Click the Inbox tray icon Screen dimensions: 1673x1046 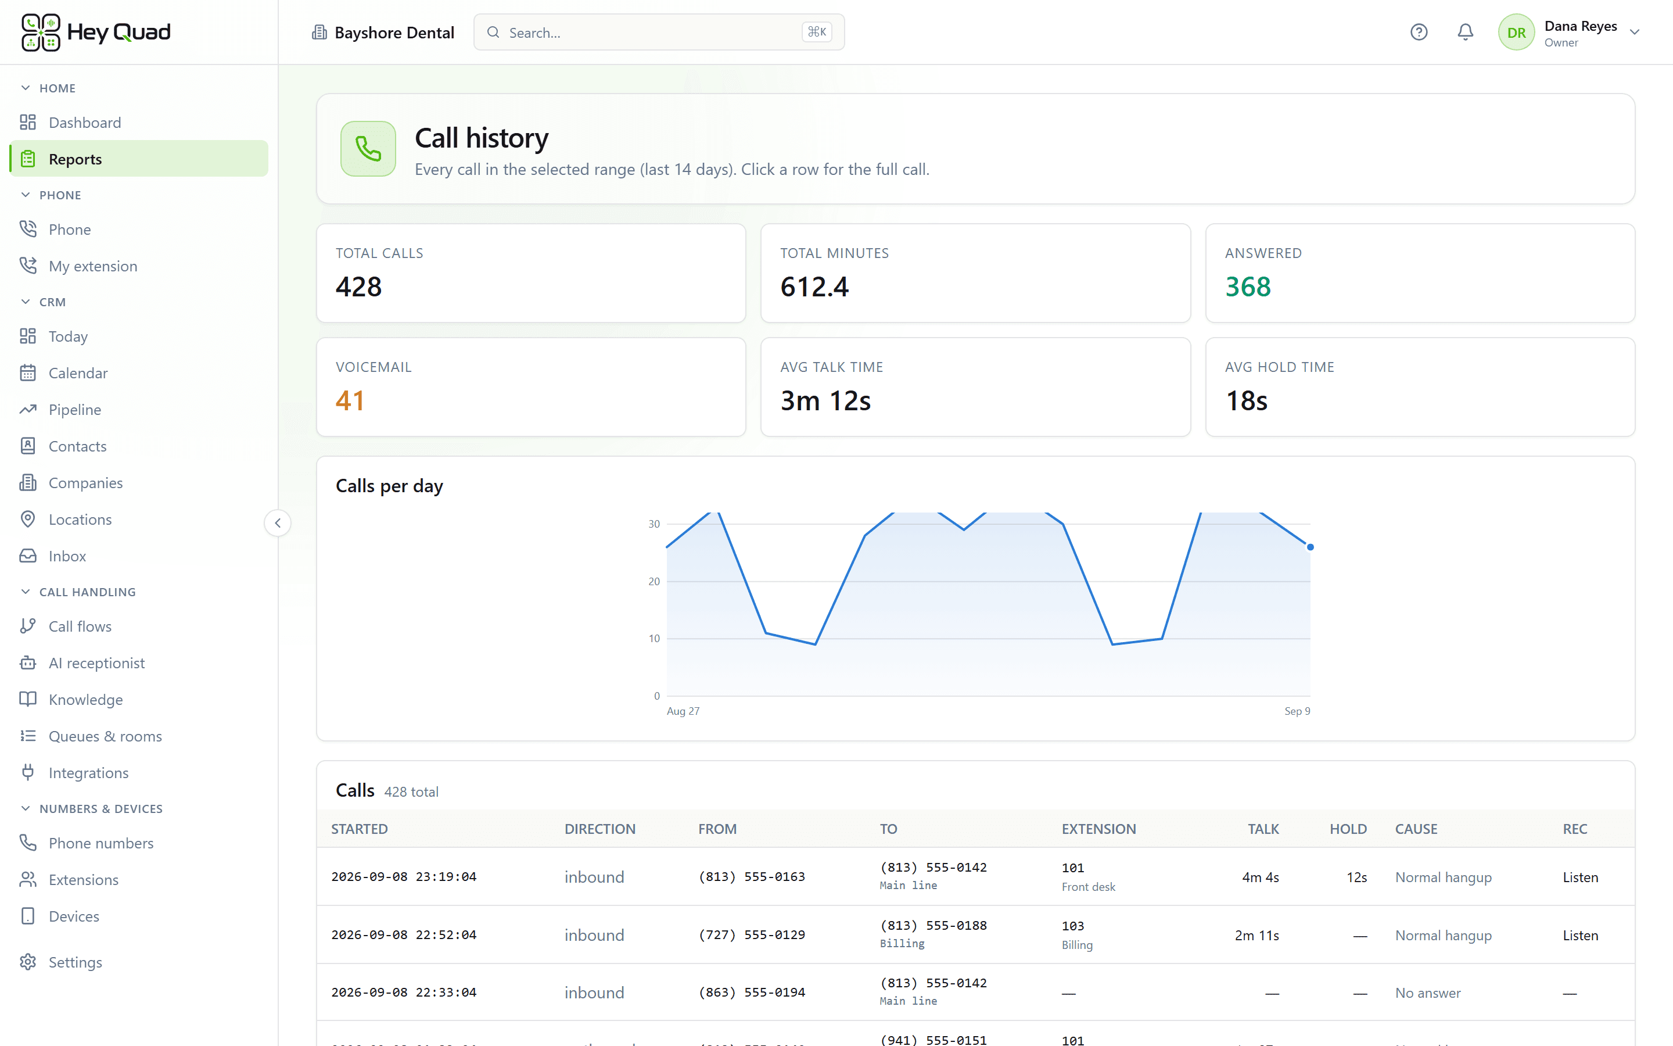[28, 556]
